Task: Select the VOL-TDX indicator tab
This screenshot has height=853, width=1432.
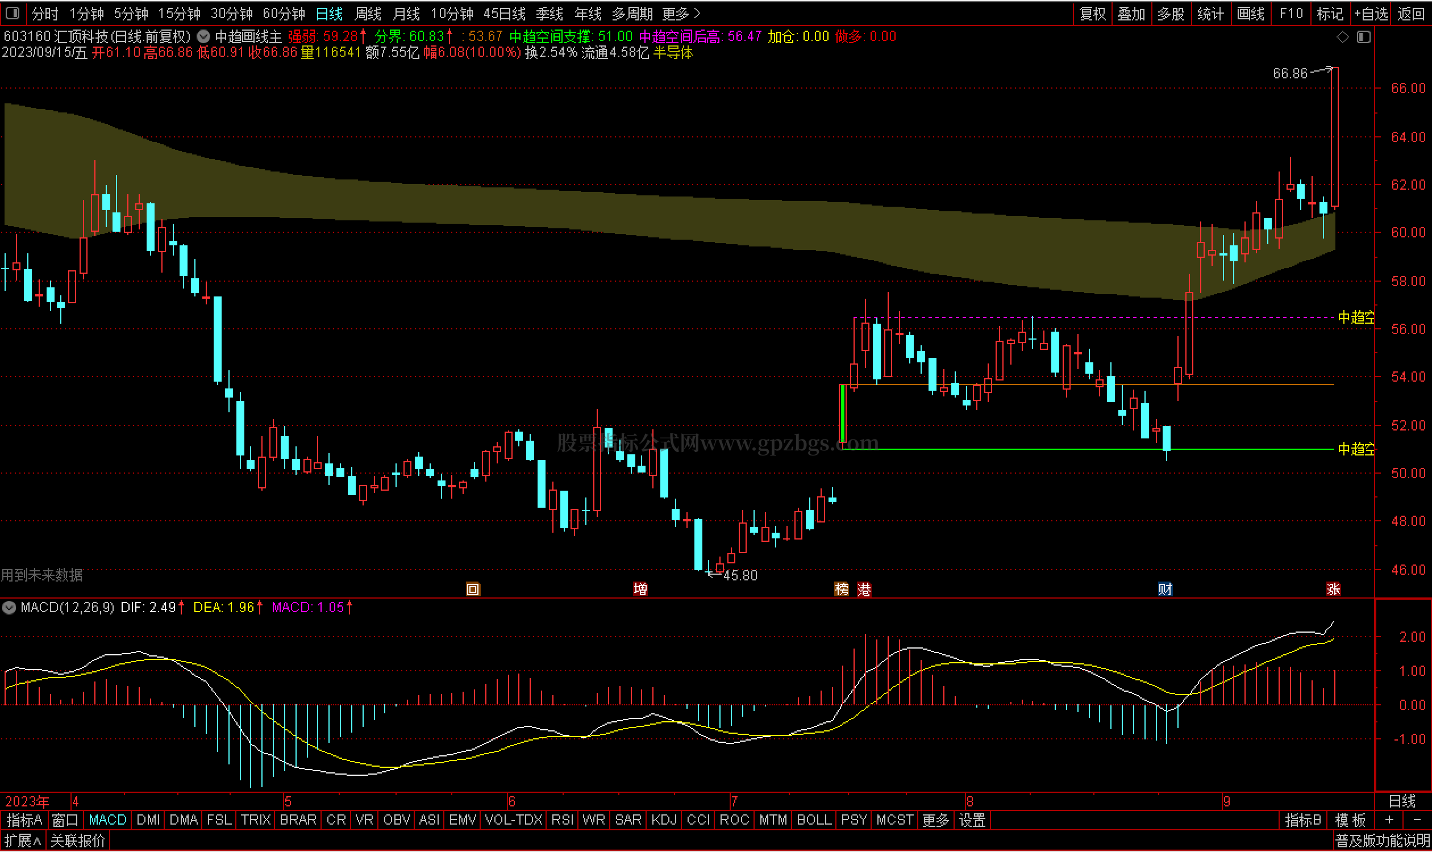Action: 514,821
